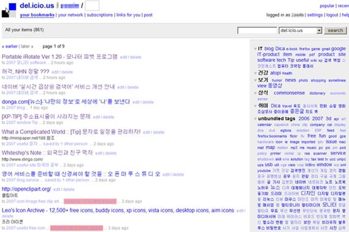
Task: Open 네이버 '실시간 급상승 검색어' bookmark
Action: pyautogui.click(x=58, y=86)
